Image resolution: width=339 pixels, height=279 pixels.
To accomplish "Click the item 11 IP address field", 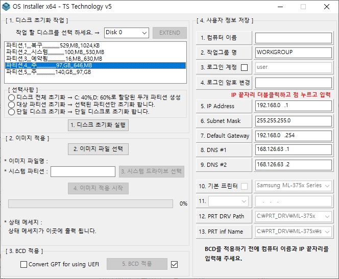I will click(x=294, y=201).
